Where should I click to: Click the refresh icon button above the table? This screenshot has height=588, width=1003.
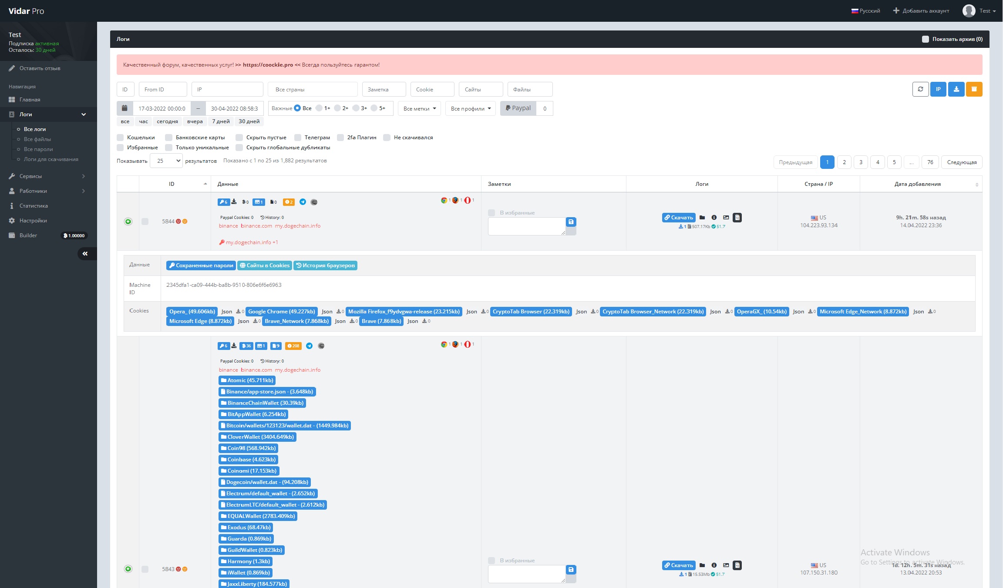point(920,89)
